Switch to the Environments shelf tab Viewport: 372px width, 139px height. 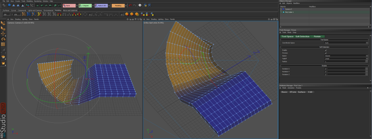pyautogui.click(x=48, y=10)
